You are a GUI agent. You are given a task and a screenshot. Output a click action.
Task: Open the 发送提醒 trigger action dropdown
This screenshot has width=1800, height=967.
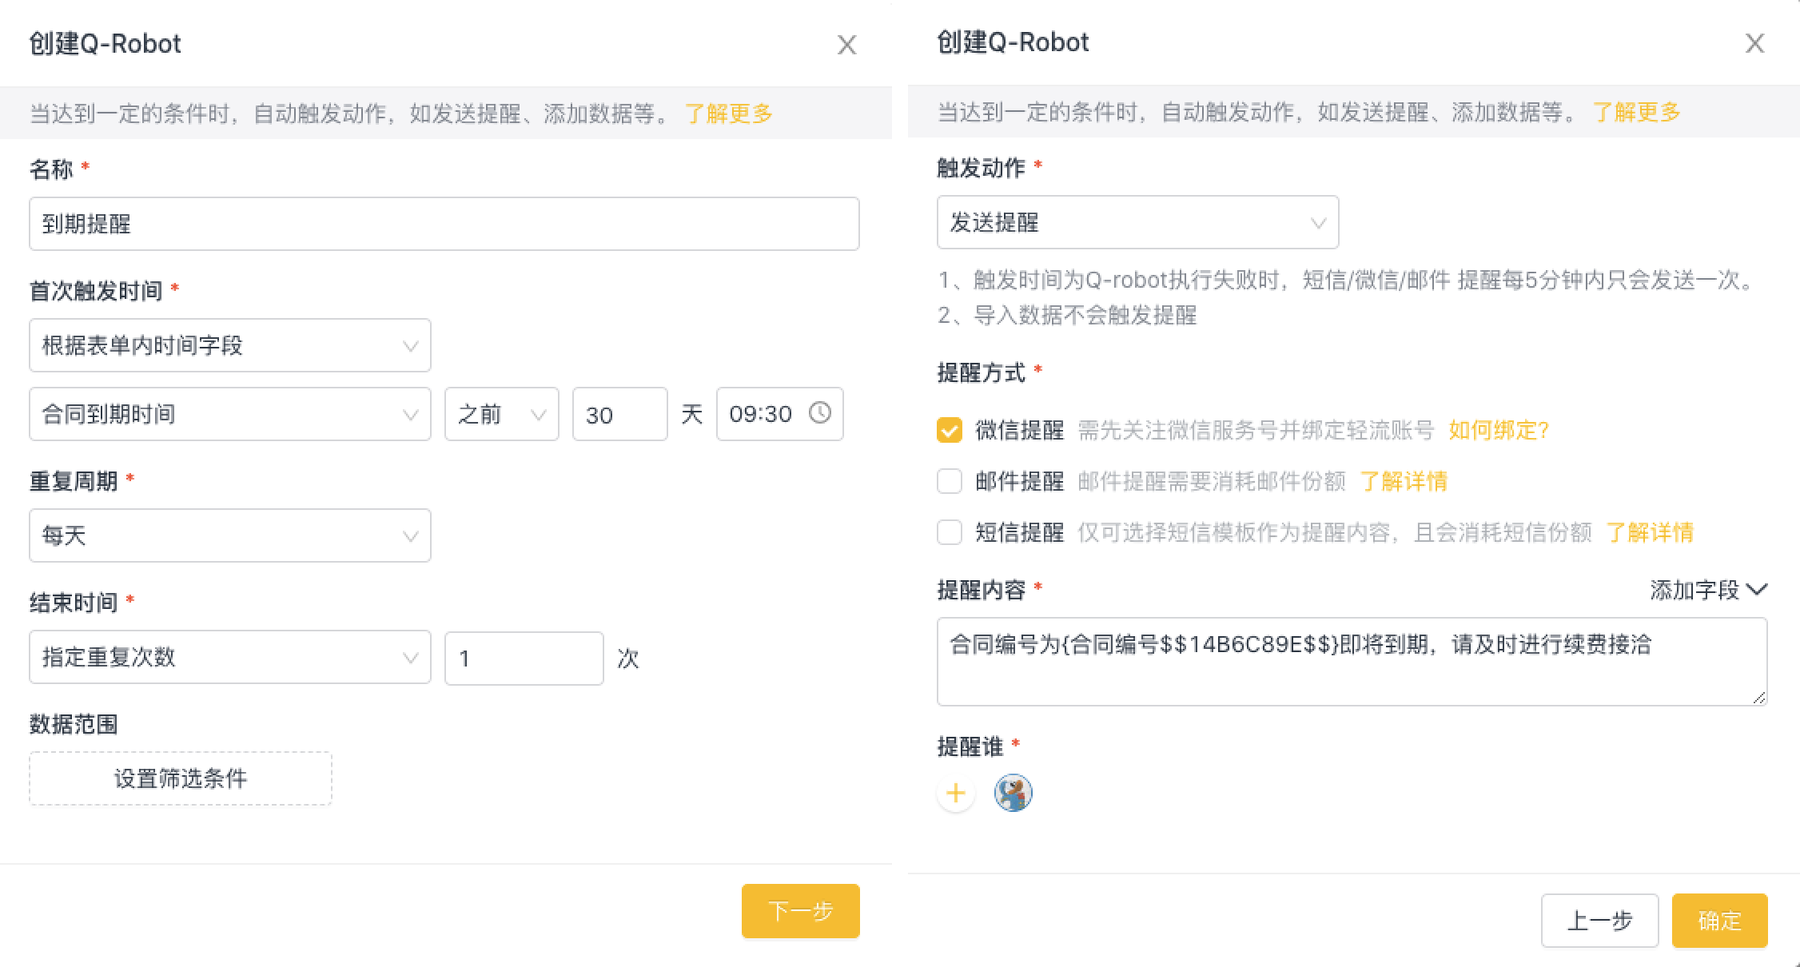click(1137, 222)
